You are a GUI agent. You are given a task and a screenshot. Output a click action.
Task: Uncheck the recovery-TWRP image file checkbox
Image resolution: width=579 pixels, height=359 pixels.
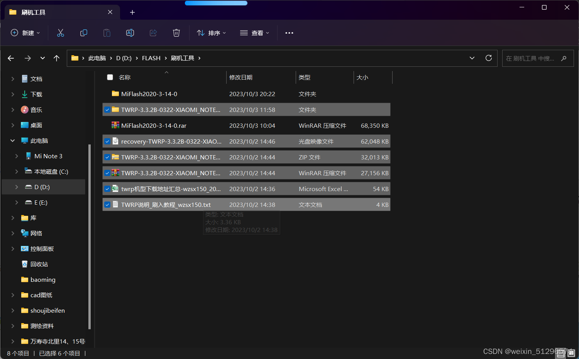click(x=107, y=141)
